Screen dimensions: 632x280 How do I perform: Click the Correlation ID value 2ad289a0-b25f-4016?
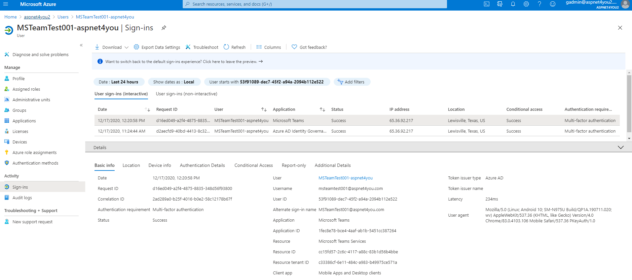point(192,199)
